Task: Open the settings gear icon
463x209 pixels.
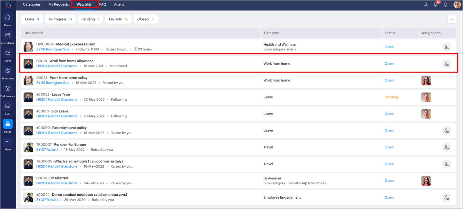Action: pos(445,5)
